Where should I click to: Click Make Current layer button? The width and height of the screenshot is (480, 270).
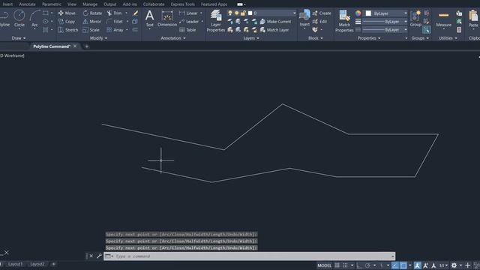coord(275,22)
